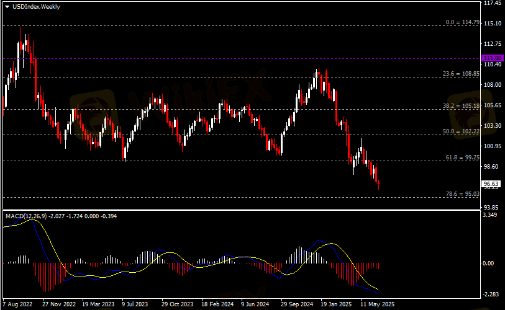
Task: Click the 7 Aug 2022 date label
Action: (17, 304)
